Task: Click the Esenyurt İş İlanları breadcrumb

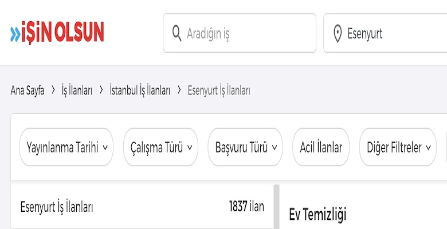Action: coord(219,90)
